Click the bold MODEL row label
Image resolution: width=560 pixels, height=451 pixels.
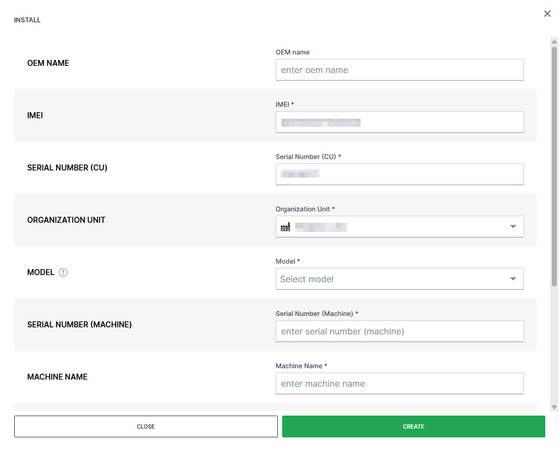[x=40, y=272]
